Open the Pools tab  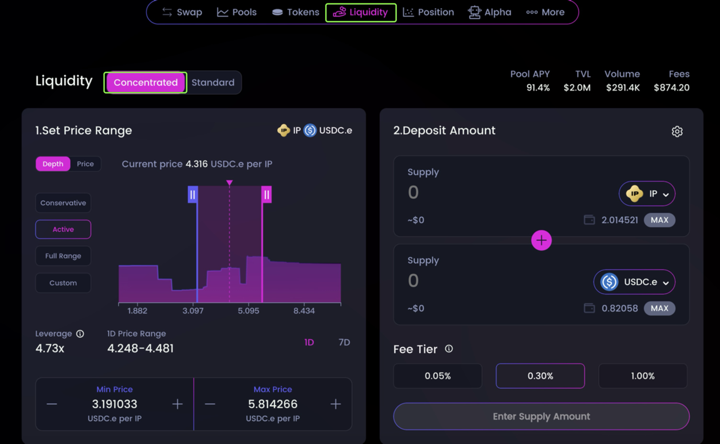point(237,12)
